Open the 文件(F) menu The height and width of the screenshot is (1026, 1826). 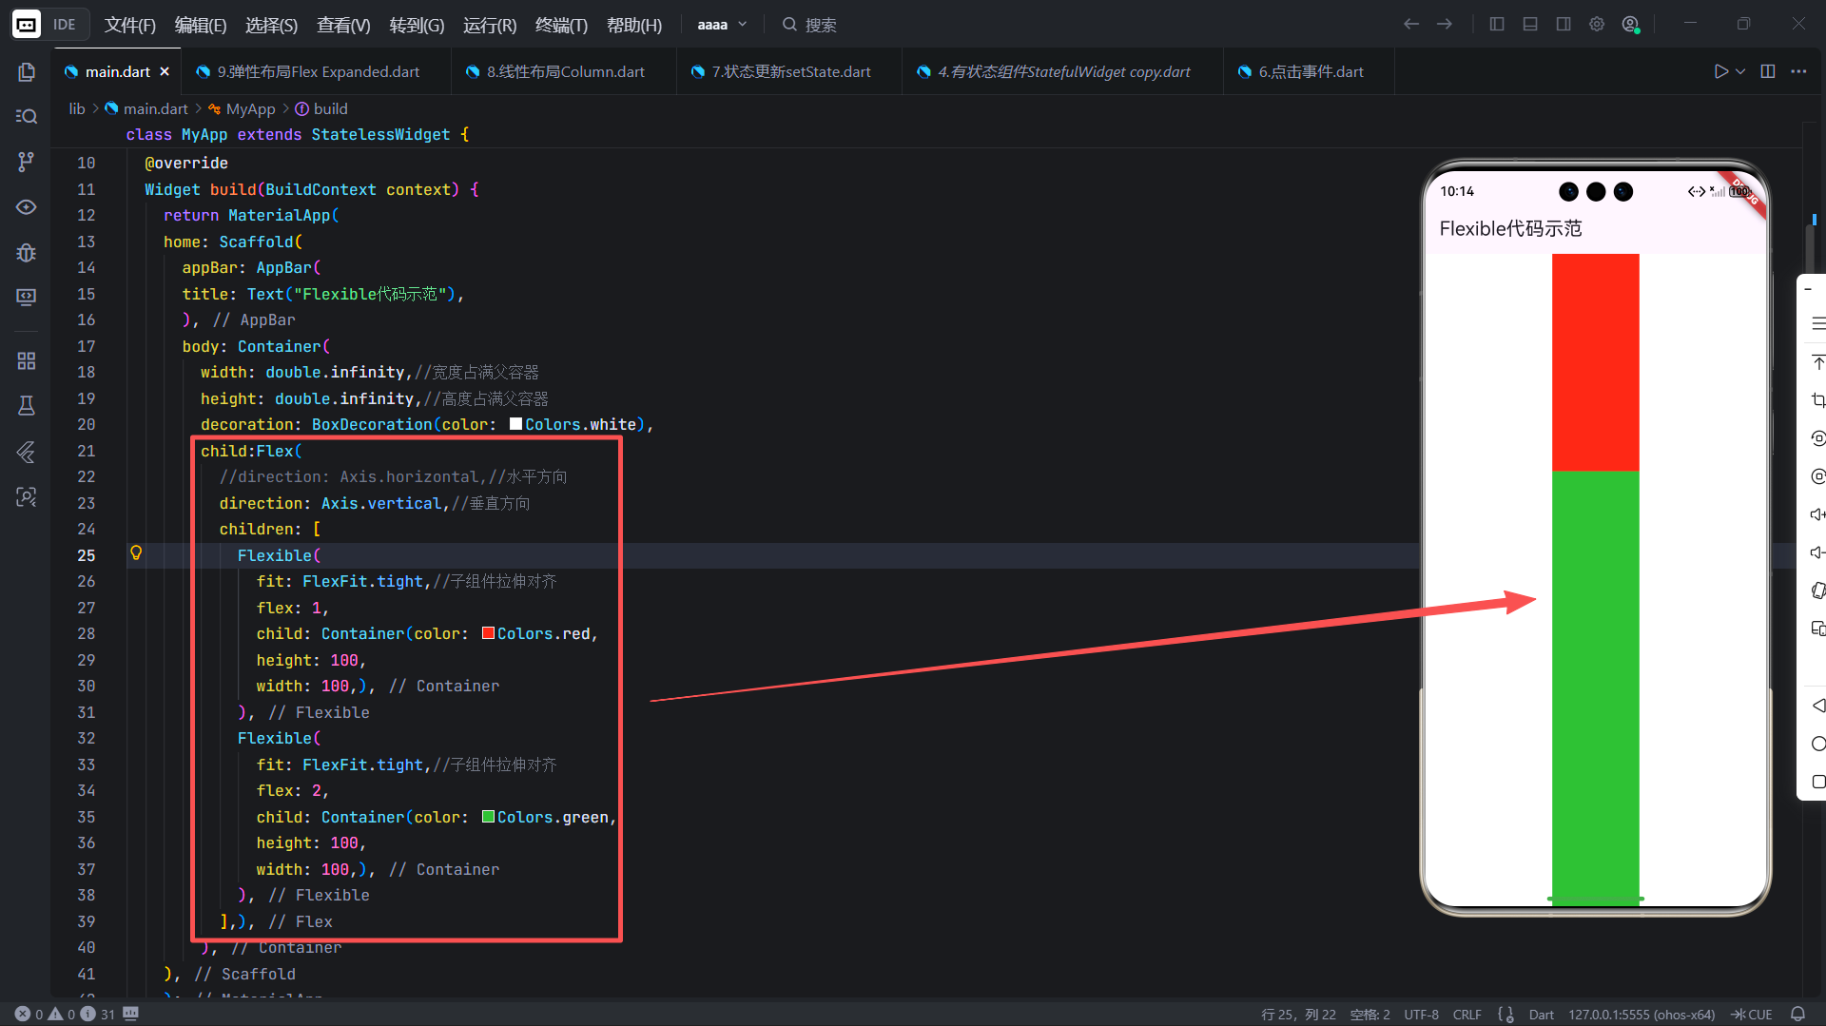tap(129, 25)
